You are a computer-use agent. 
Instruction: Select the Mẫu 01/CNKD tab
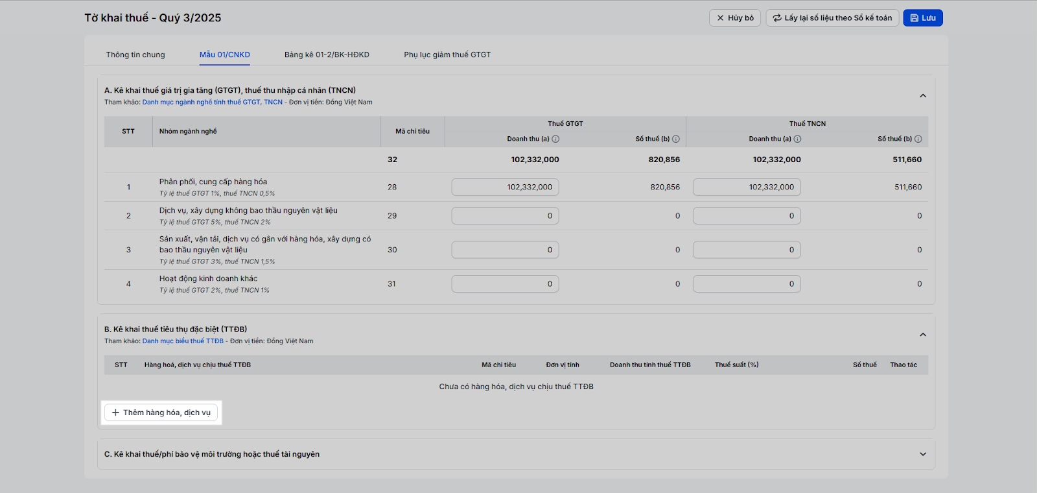tap(224, 54)
